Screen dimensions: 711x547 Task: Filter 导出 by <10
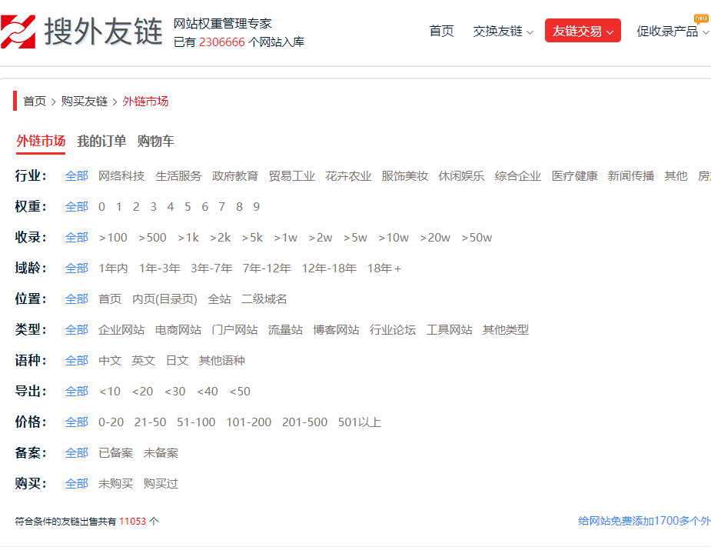tap(110, 392)
